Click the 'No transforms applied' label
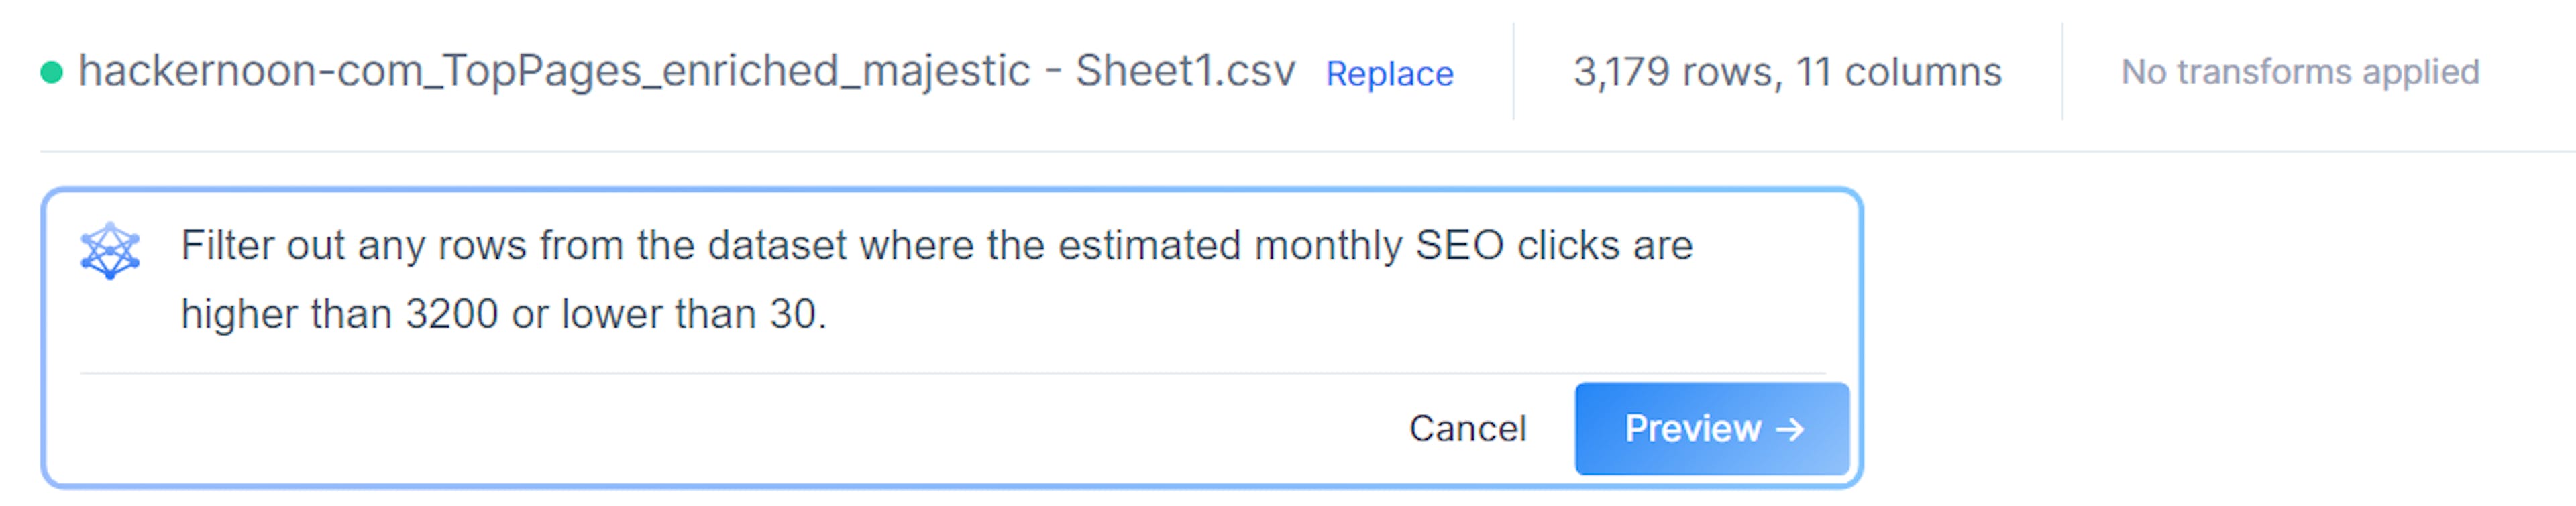2576x506 pixels. 2300,72
